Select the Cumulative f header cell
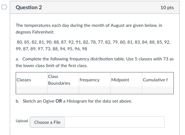The height and width of the screenshot is (135, 185). (158, 80)
